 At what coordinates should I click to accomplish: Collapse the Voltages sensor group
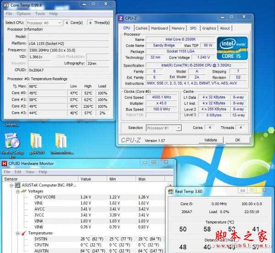17,191
